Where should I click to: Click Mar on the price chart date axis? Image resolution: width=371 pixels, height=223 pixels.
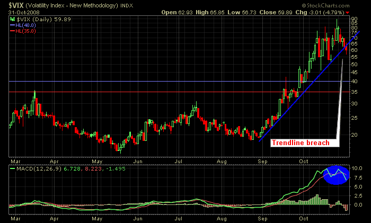(15, 161)
